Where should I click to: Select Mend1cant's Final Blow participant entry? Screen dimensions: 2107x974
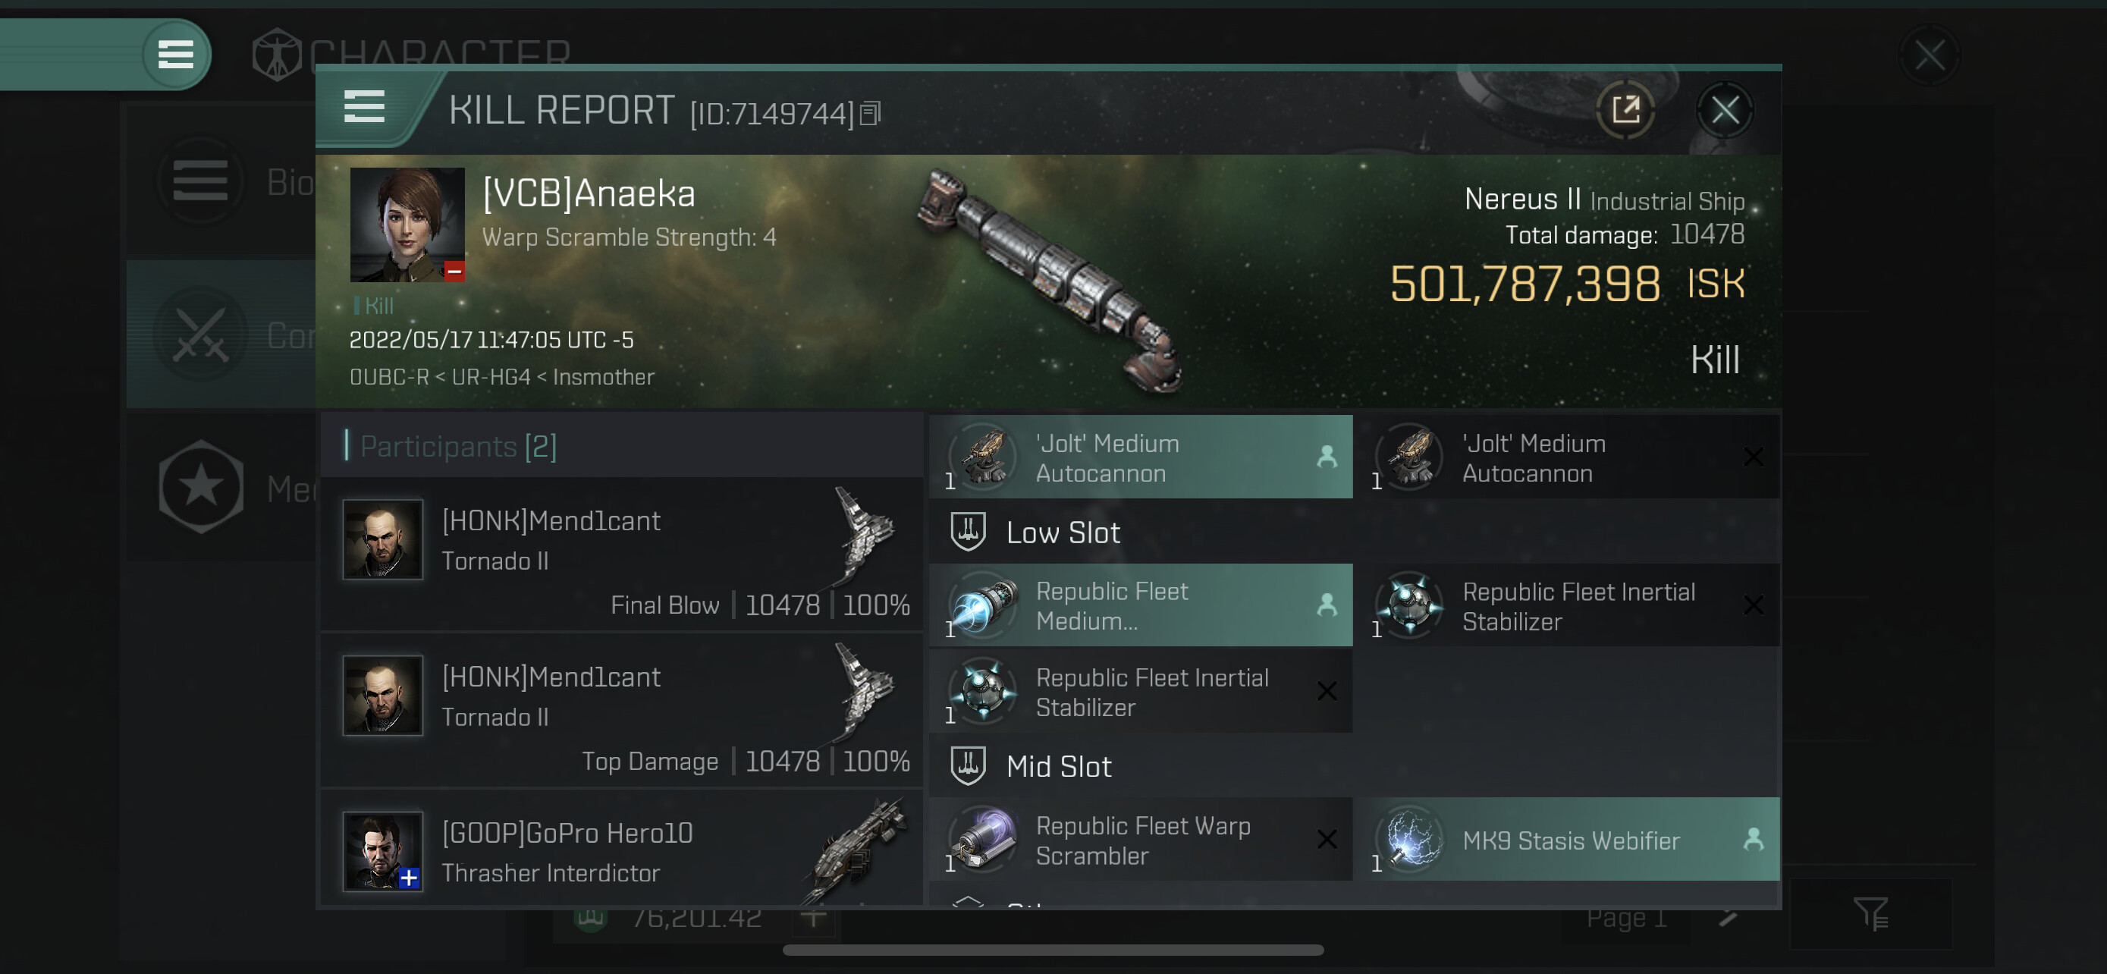pos(623,555)
